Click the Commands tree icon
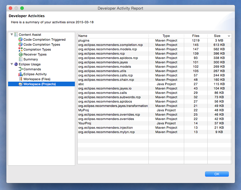 tap(20, 69)
